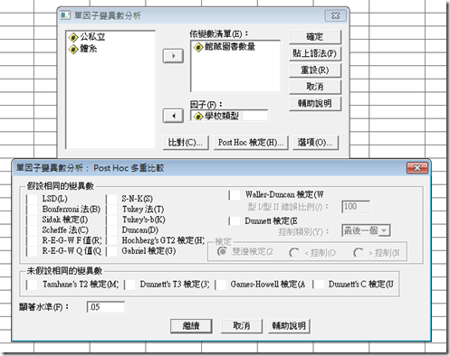Image resolution: width=450 pixels, height=356 pixels.
Task: Click the 型 I/型 II 錯誤比例 field showing 100
Action: pyautogui.click(x=356, y=207)
